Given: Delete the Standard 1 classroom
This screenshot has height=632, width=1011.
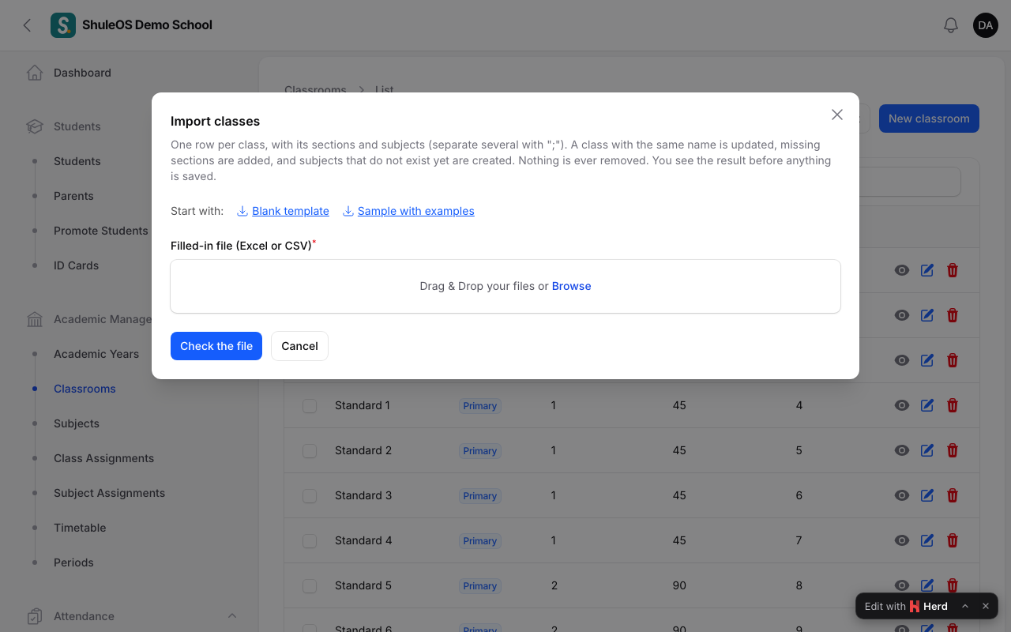Looking at the screenshot, I should tap(953, 405).
